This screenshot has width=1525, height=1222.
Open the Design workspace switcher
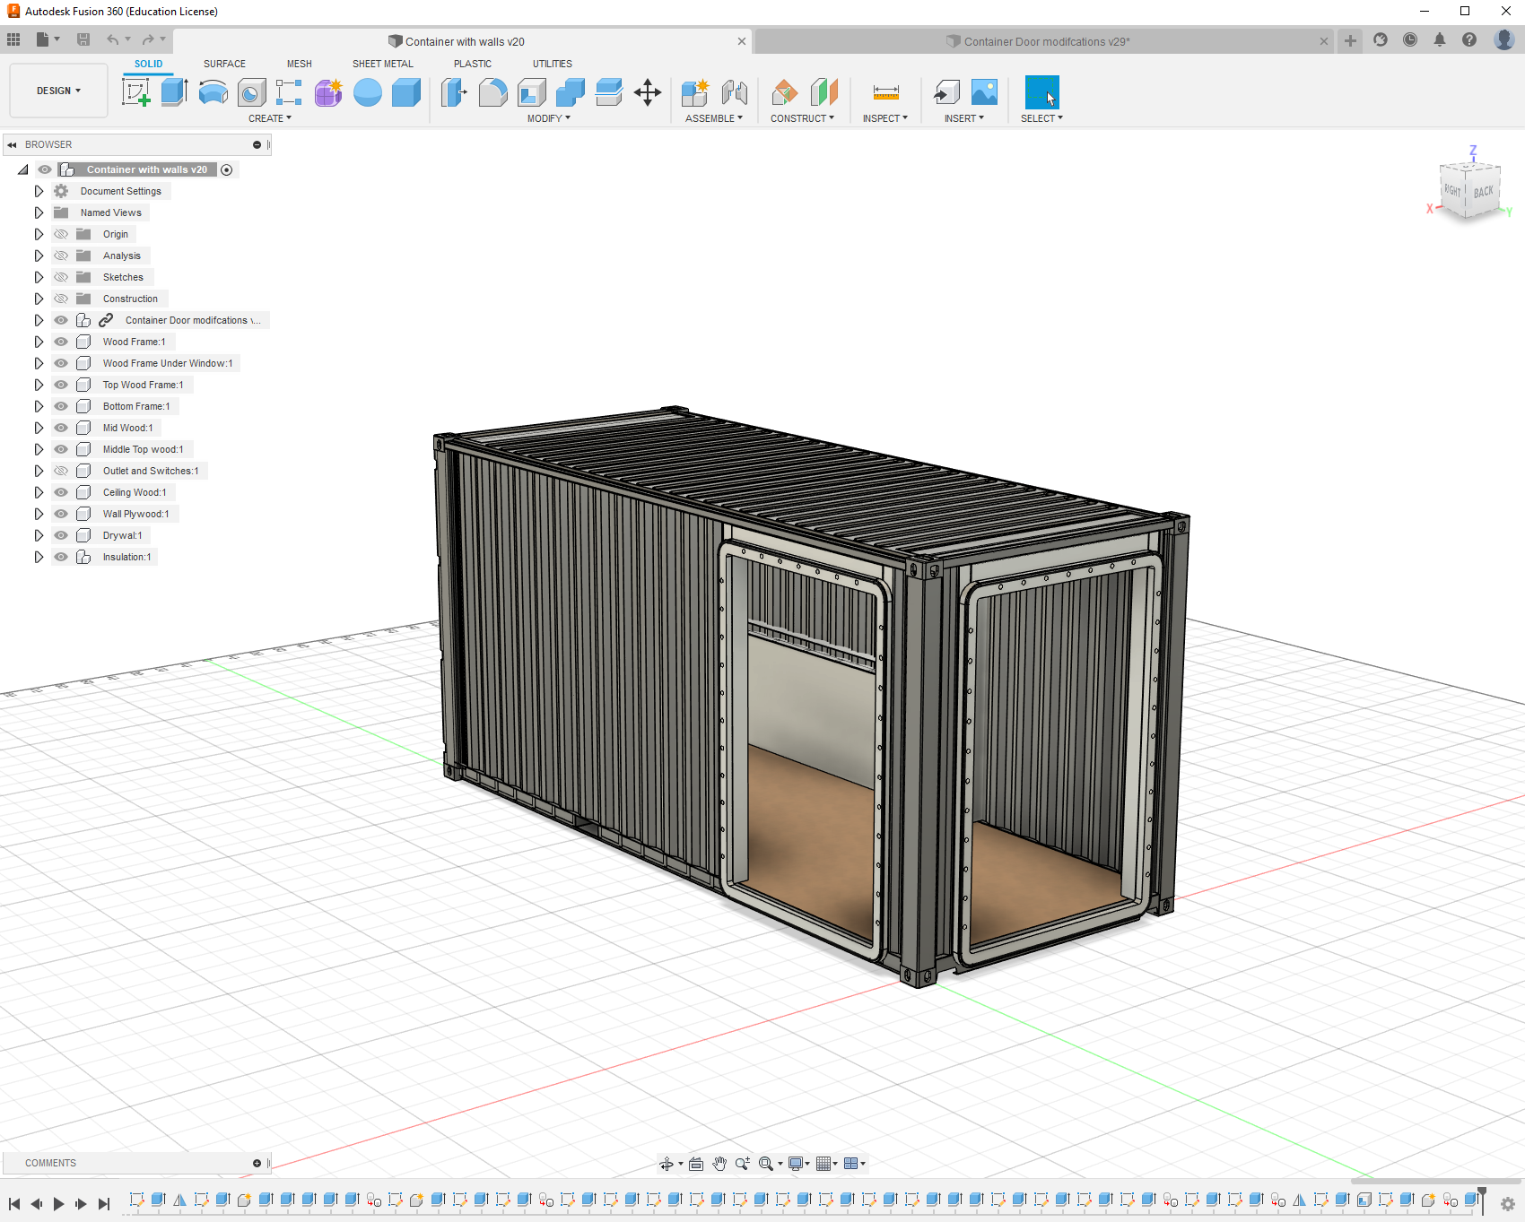click(57, 90)
